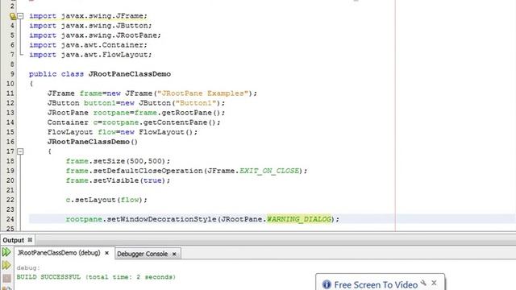The height and width of the screenshot is (290, 516).
Task: Click the 'debug:' output line
Action: [x=28, y=268]
